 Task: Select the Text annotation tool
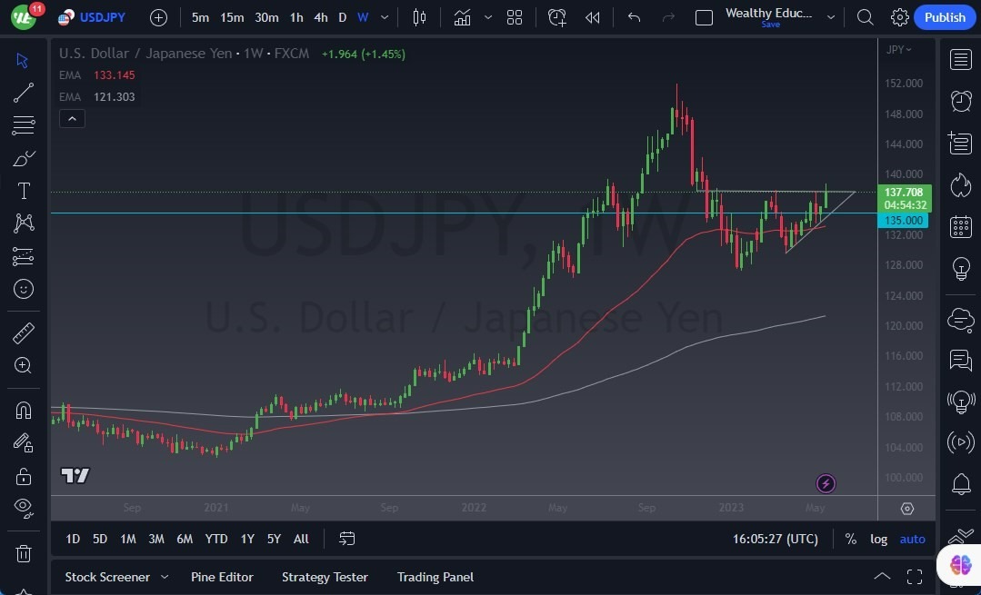[23, 190]
